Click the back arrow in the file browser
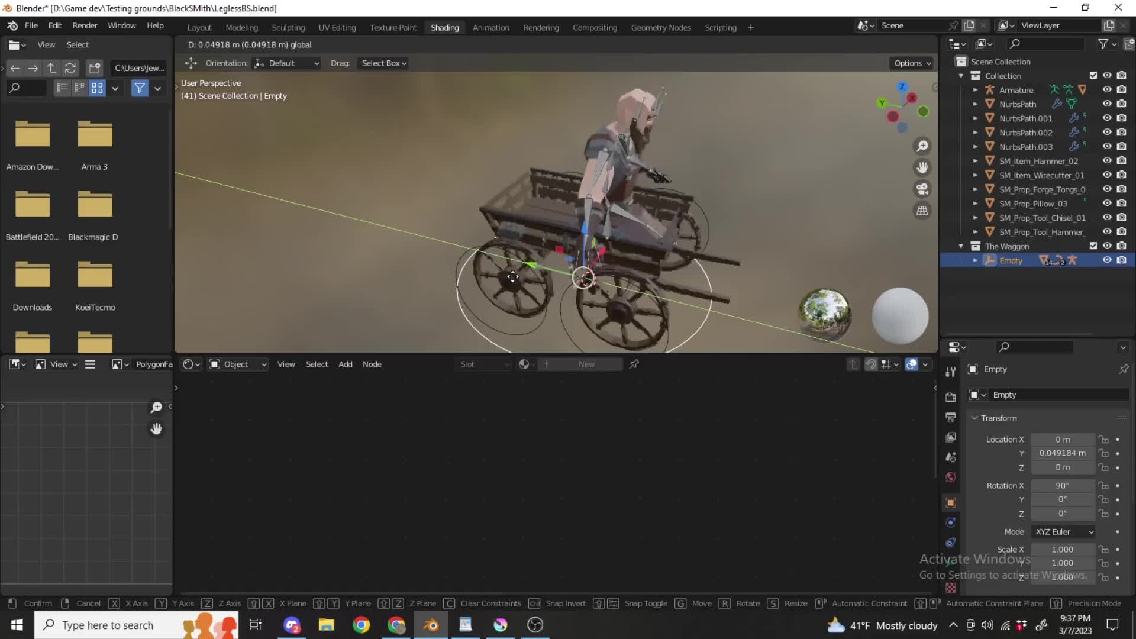 (15, 68)
